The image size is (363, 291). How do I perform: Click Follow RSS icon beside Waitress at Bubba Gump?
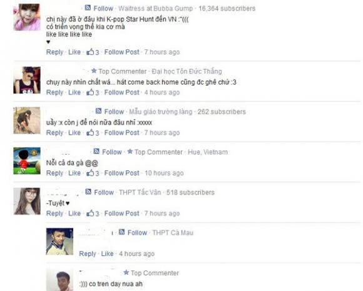[88, 8]
